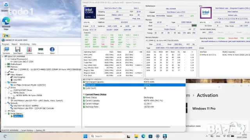
Task: Click the Full Charged Capacity row
Action: click(x=134, y=82)
